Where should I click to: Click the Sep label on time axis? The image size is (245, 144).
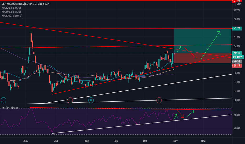[x=116, y=141]
